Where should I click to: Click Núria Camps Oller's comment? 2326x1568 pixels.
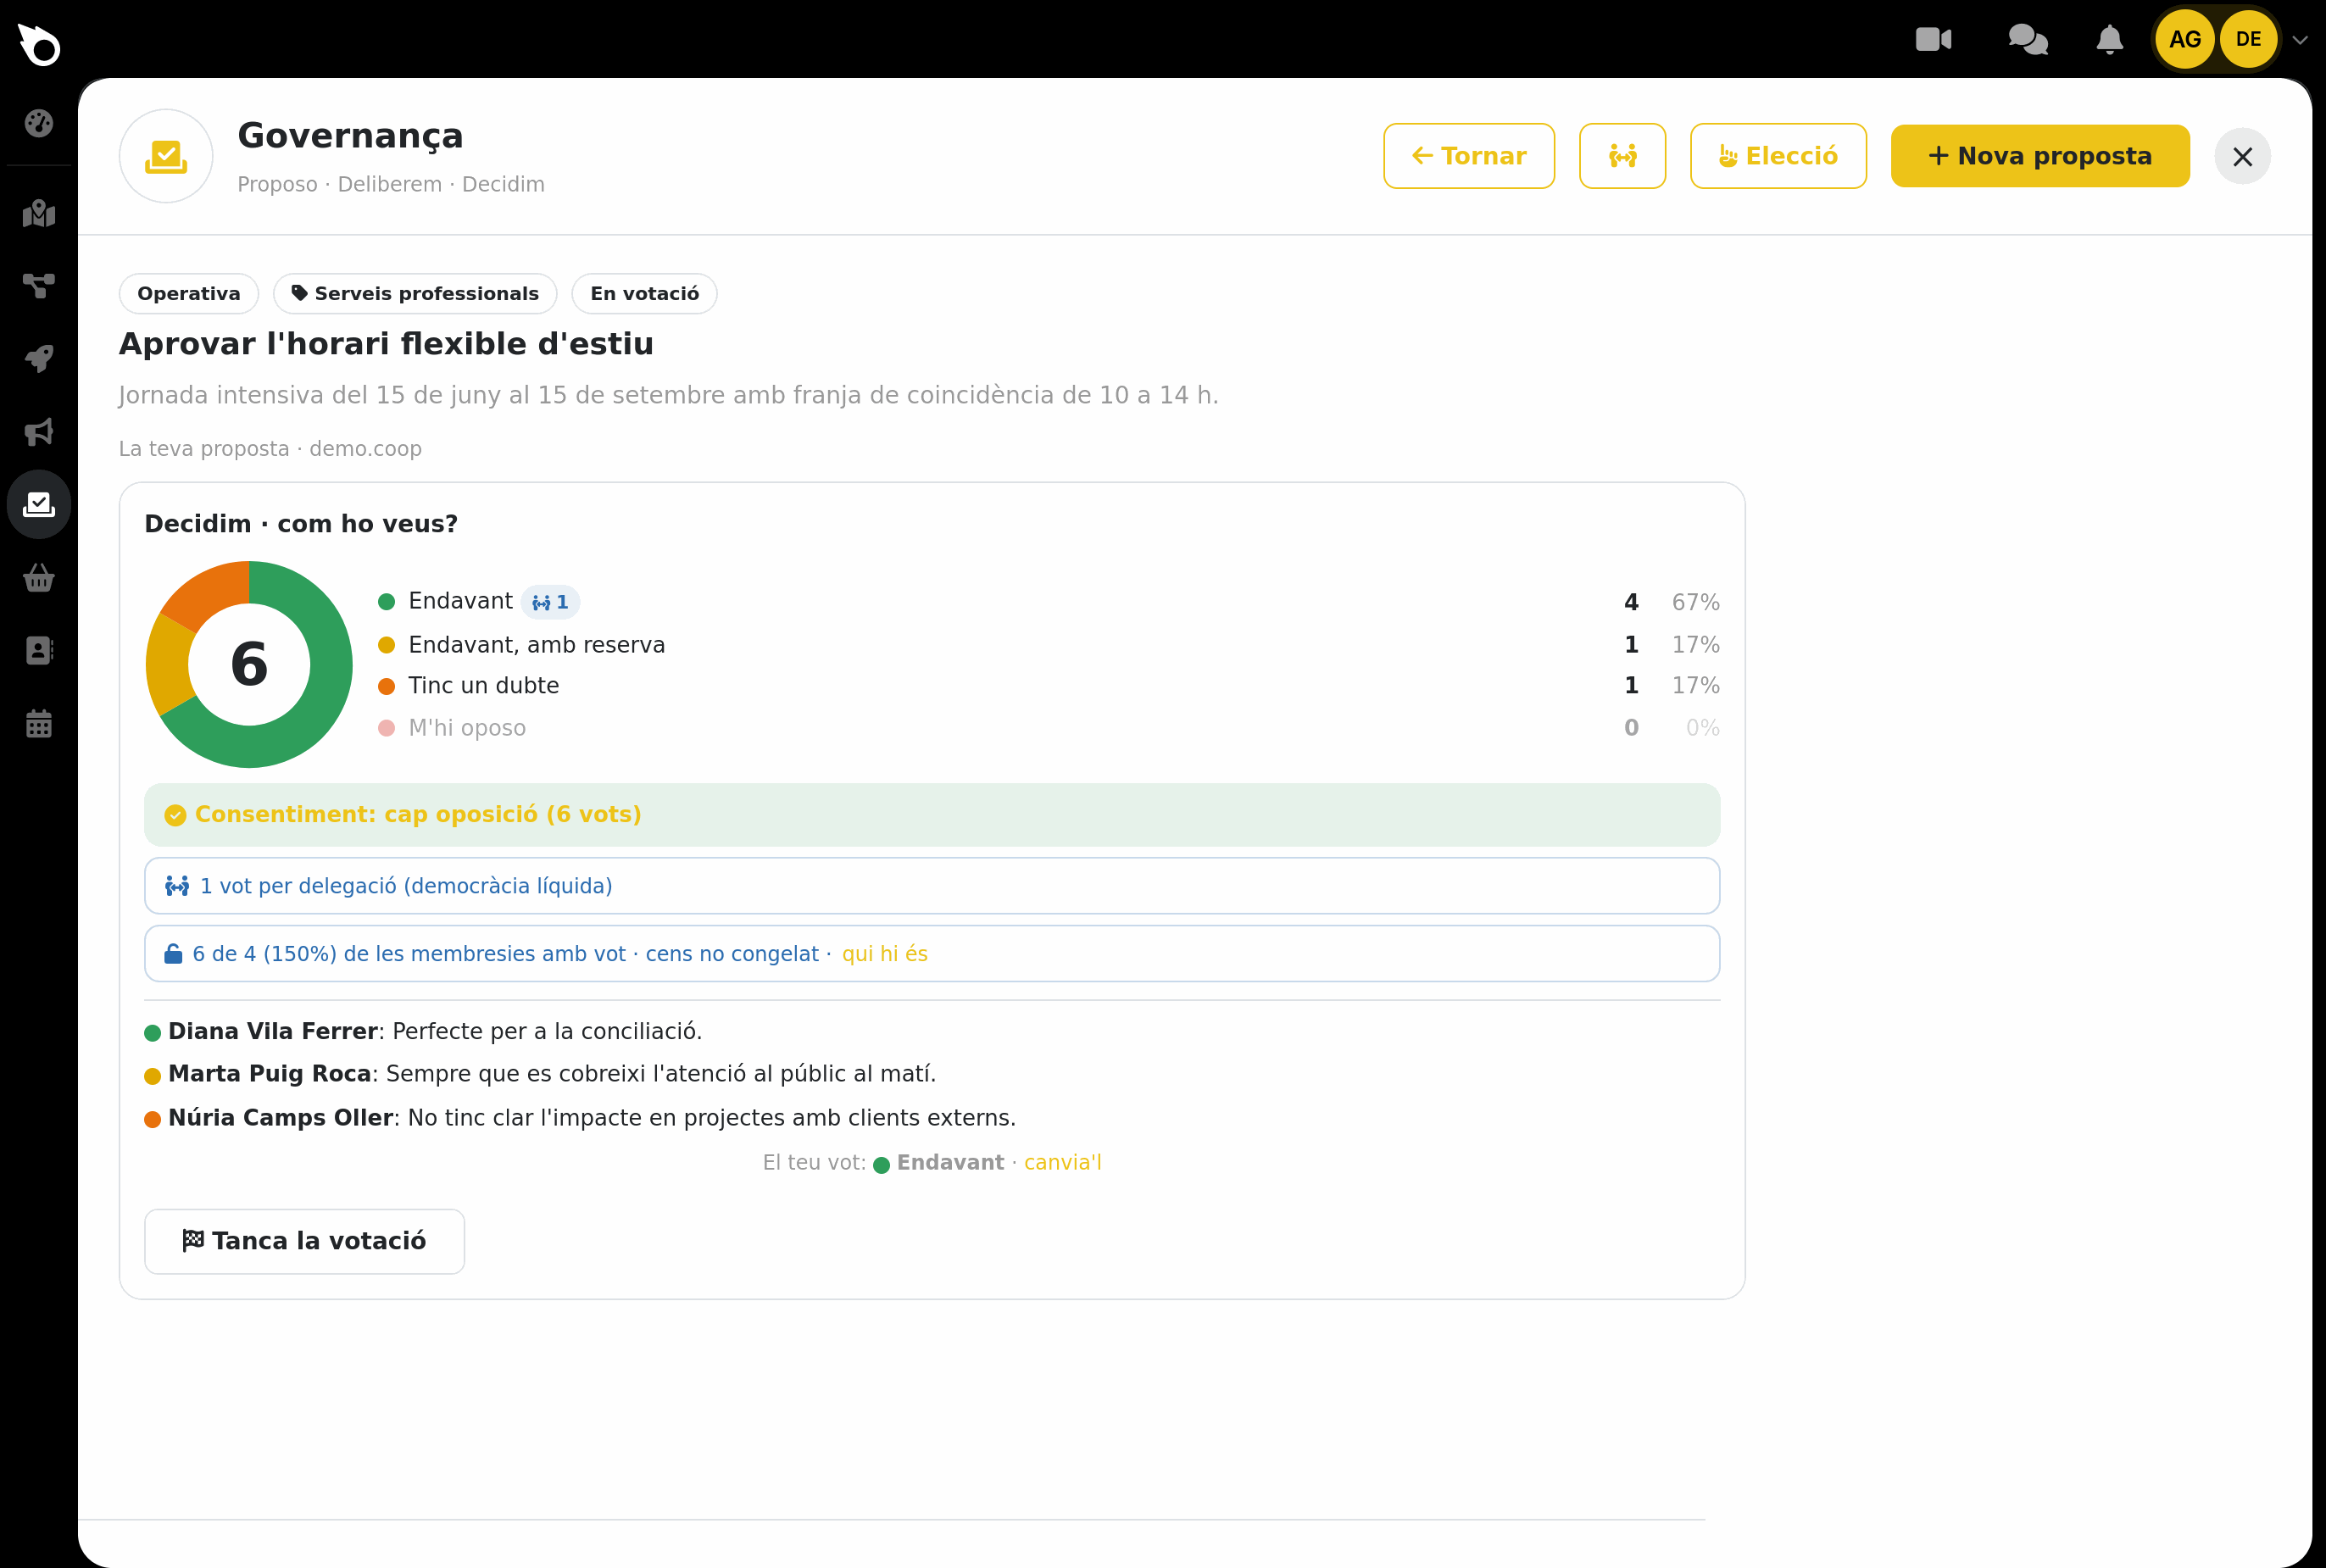click(x=581, y=1118)
